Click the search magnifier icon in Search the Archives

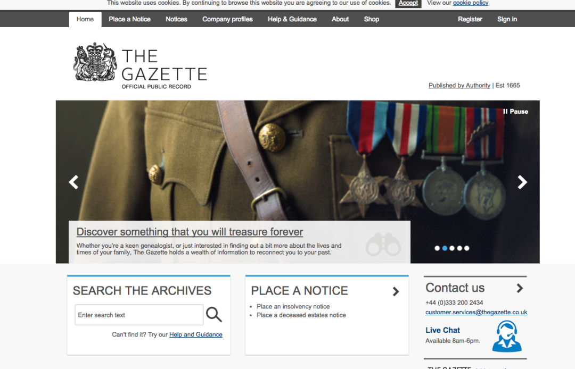[214, 314]
